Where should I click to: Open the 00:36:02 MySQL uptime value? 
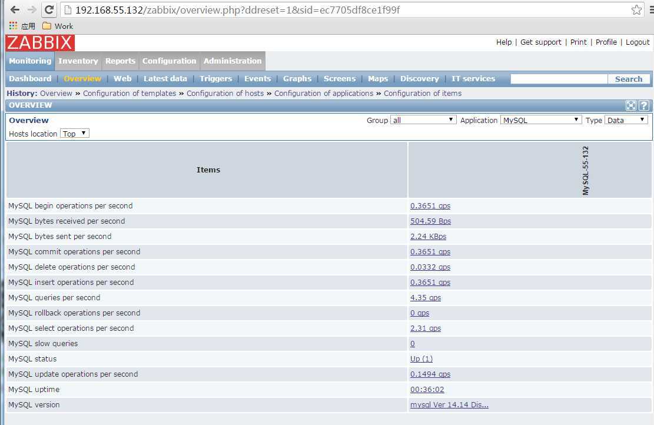click(x=427, y=390)
